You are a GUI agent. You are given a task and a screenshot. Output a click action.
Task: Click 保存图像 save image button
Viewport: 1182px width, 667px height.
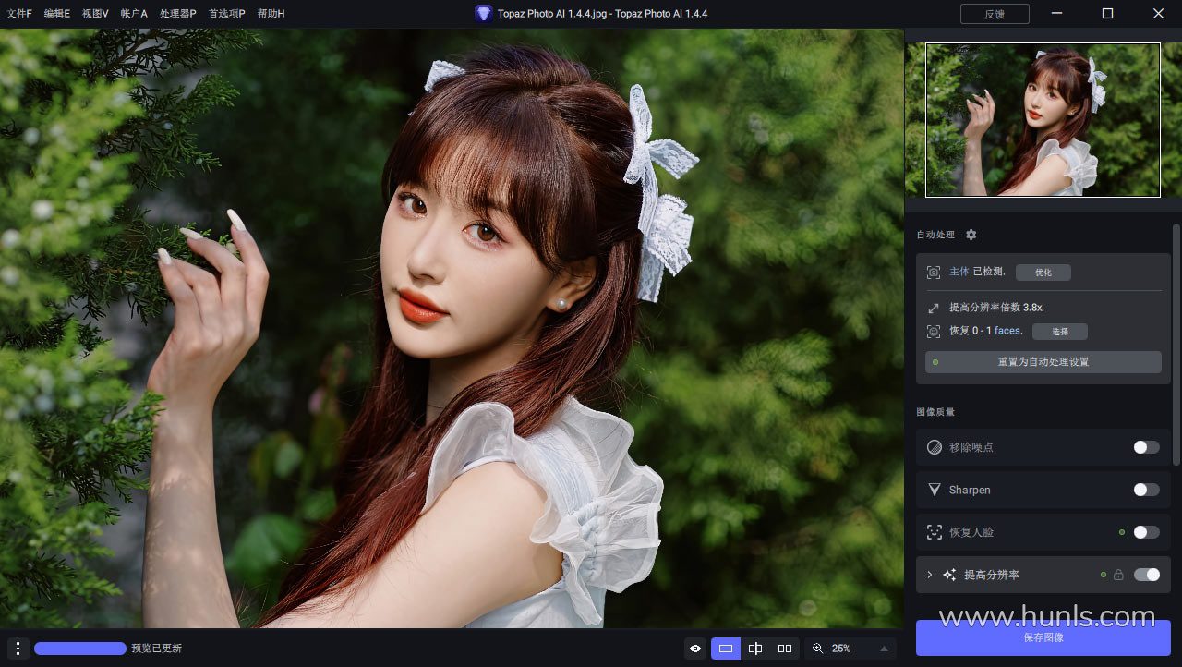1043,637
